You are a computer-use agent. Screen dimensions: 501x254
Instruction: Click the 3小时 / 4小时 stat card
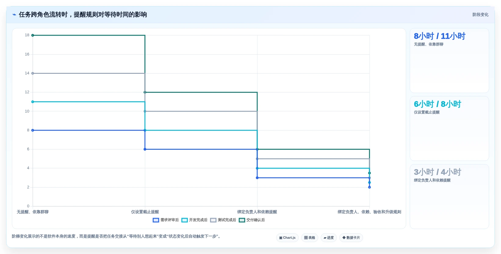click(x=449, y=196)
